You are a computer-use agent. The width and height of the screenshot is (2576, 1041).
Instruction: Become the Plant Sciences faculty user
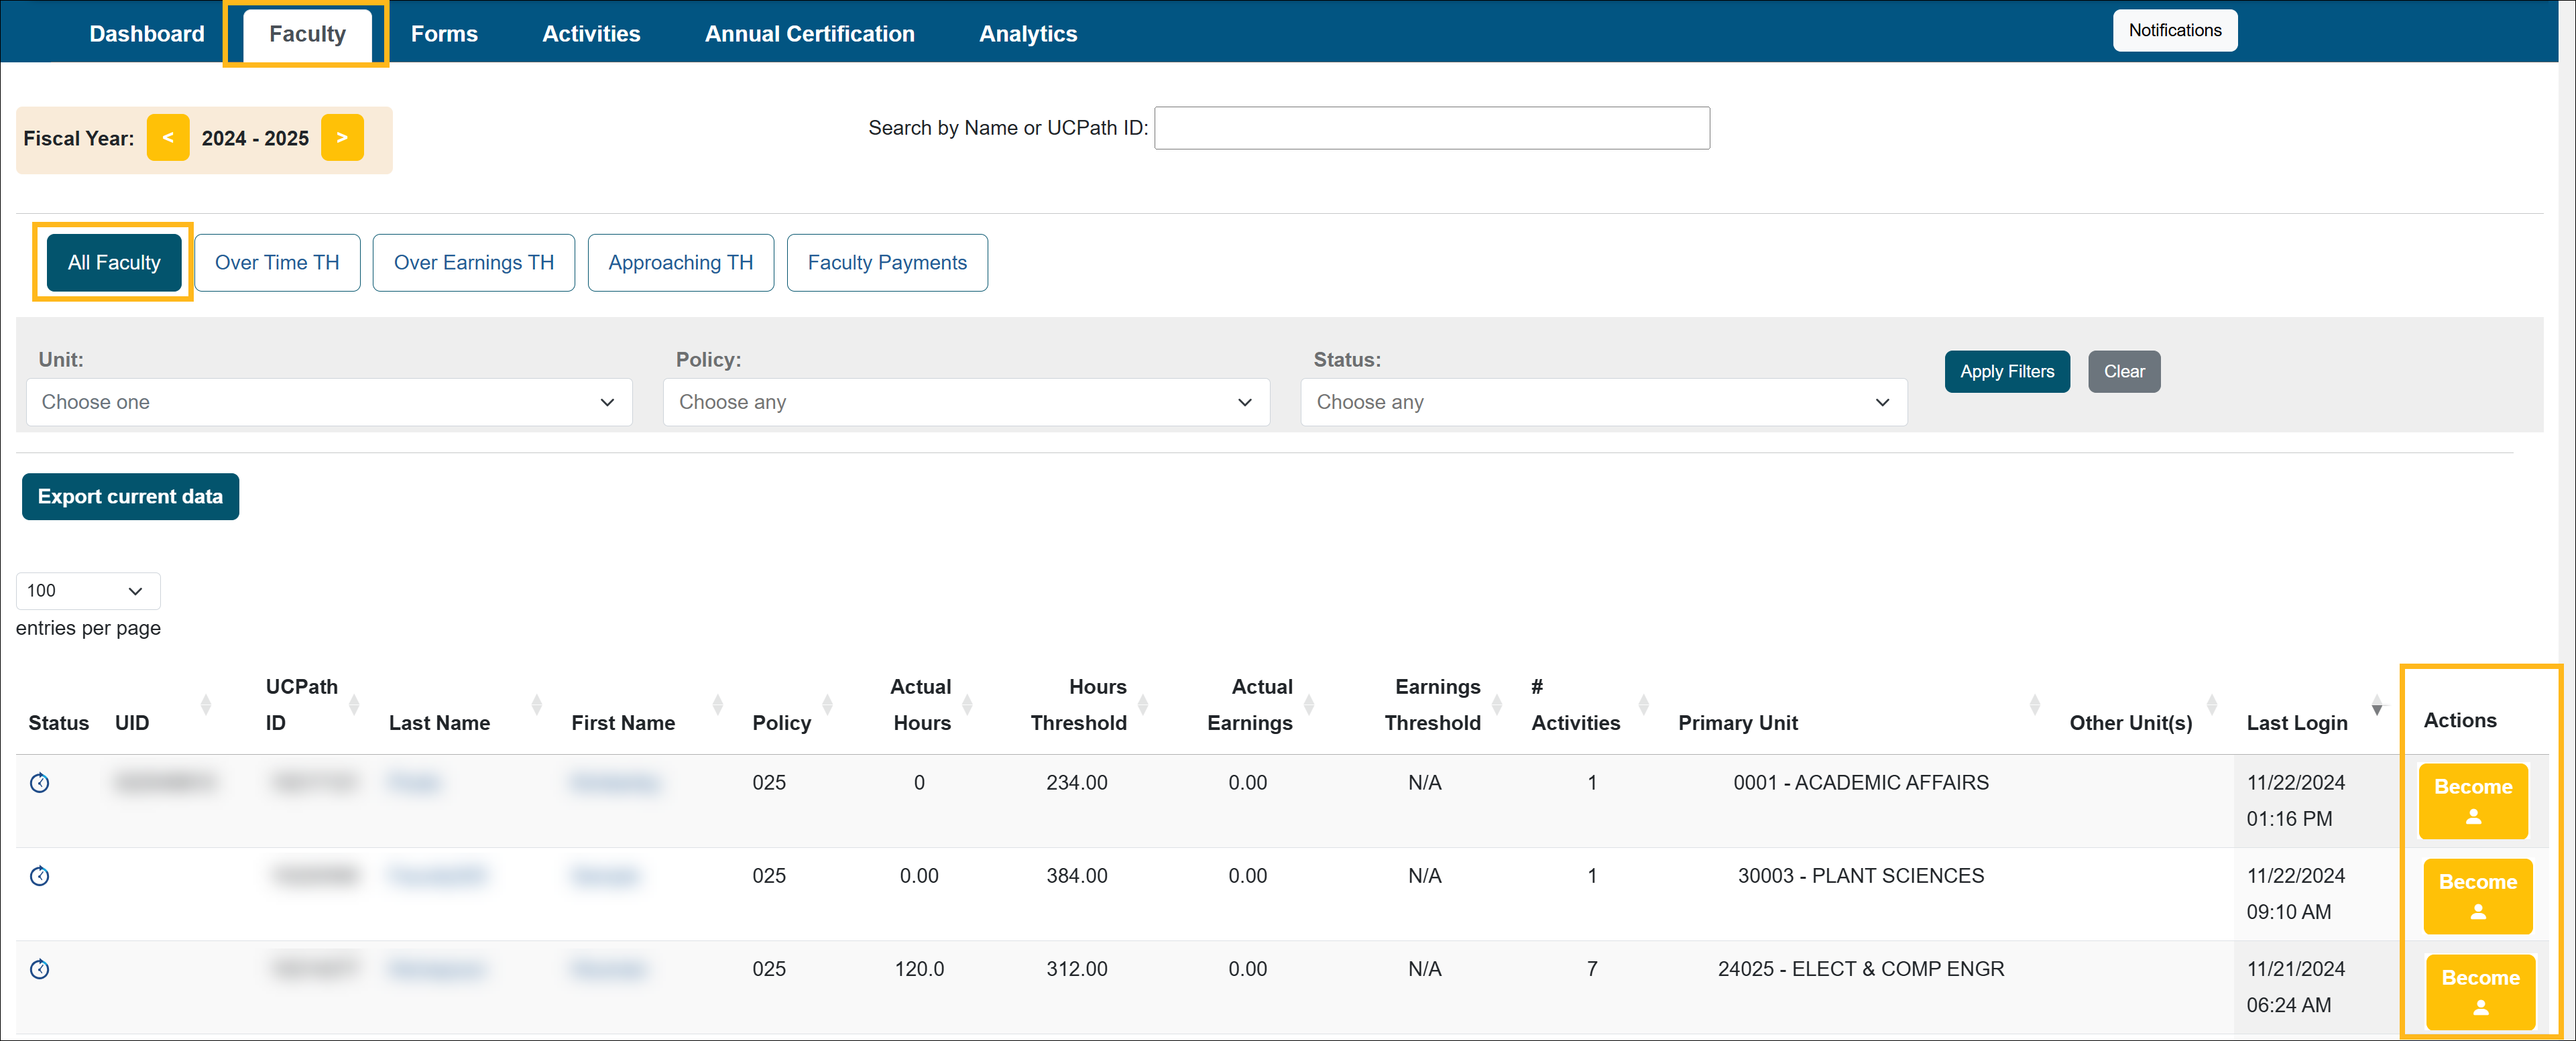pos(2477,896)
